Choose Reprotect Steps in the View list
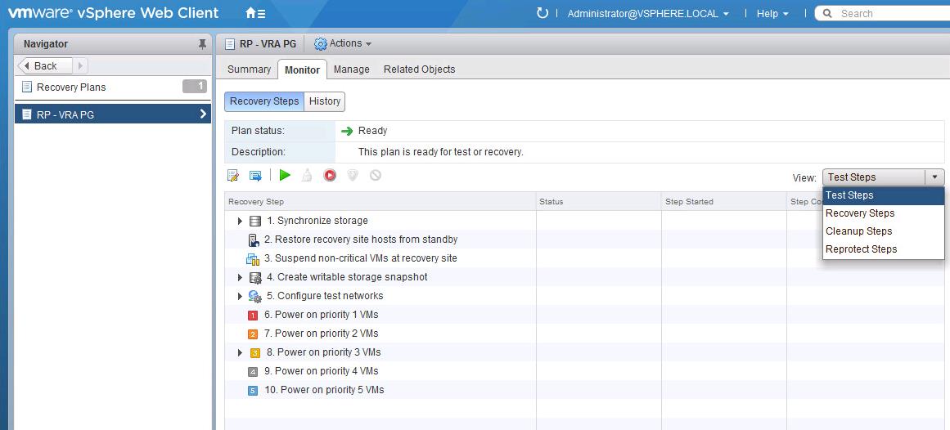This screenshot has height=430, width=950. click(x=884, y=249)
